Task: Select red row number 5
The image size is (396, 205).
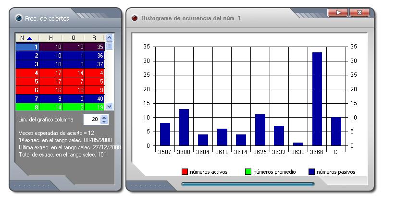Action: (x=60, y=82)
